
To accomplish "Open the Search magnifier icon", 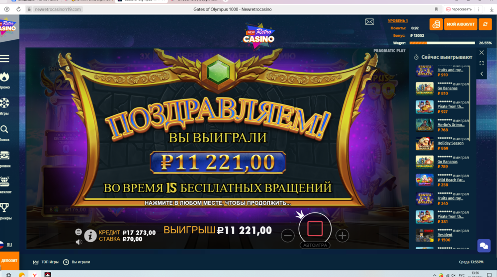I will click(4, 129).
